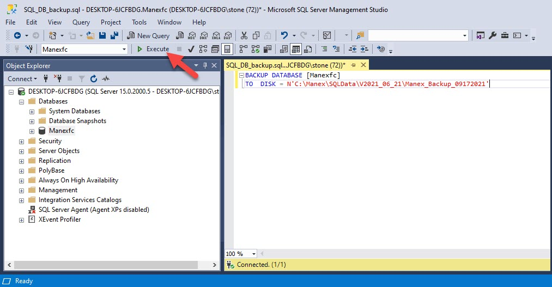The width and height of the screenshot is (552, 287).
Task: Click the New Project icon
Action: click(x=52, y=35)
